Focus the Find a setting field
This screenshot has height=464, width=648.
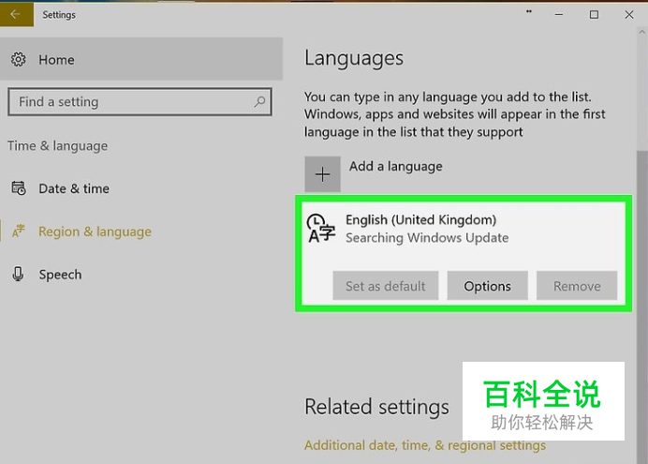[x=140, y=102]
